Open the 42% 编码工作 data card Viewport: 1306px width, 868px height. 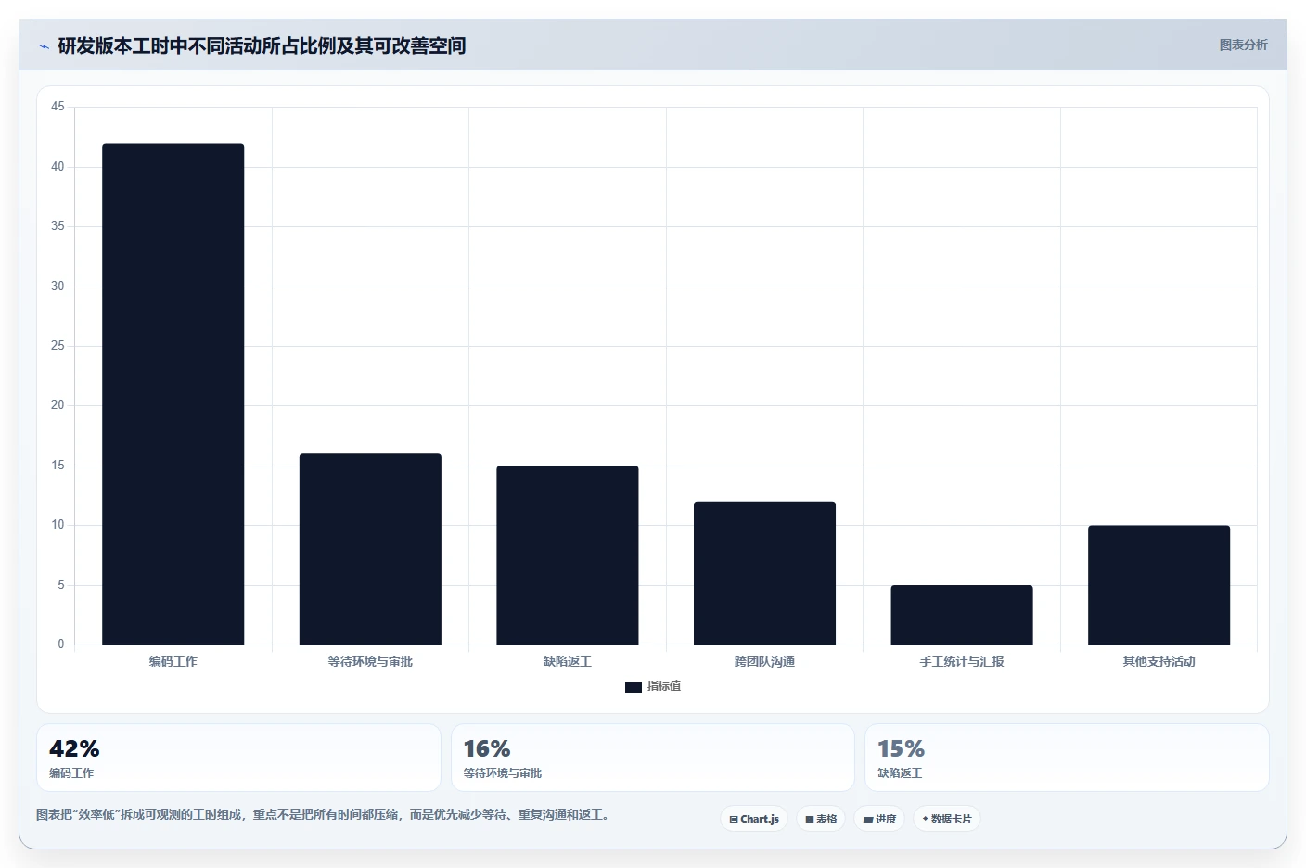click(x=238, y=758)
